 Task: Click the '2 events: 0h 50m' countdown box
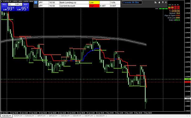[132, 2]
